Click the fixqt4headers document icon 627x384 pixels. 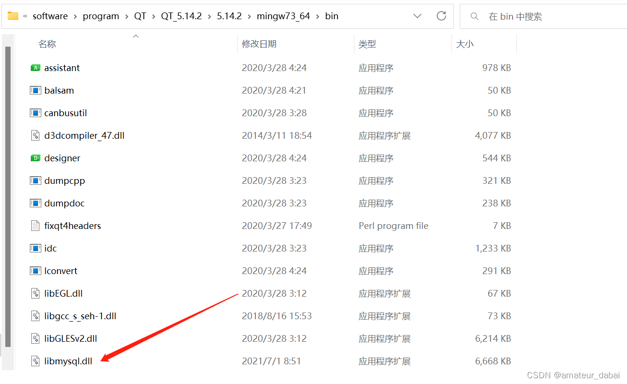pos(35,226)
